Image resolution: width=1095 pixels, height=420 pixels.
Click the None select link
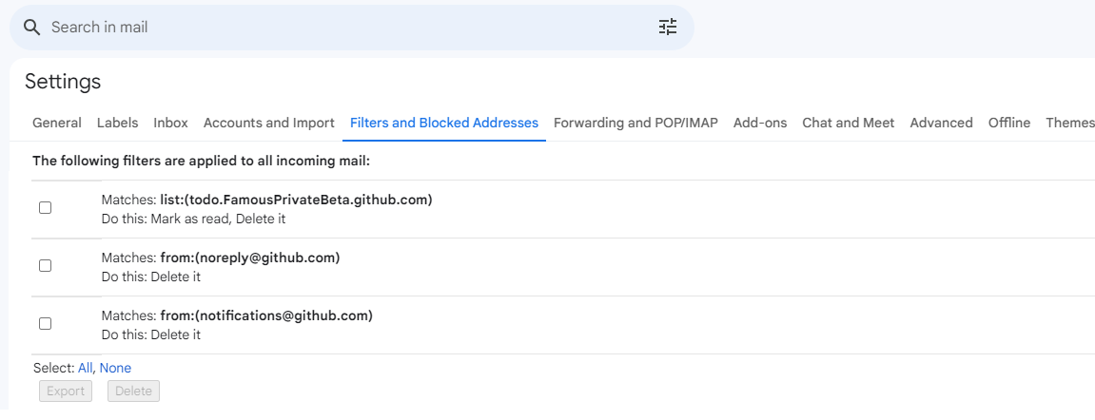115,368
